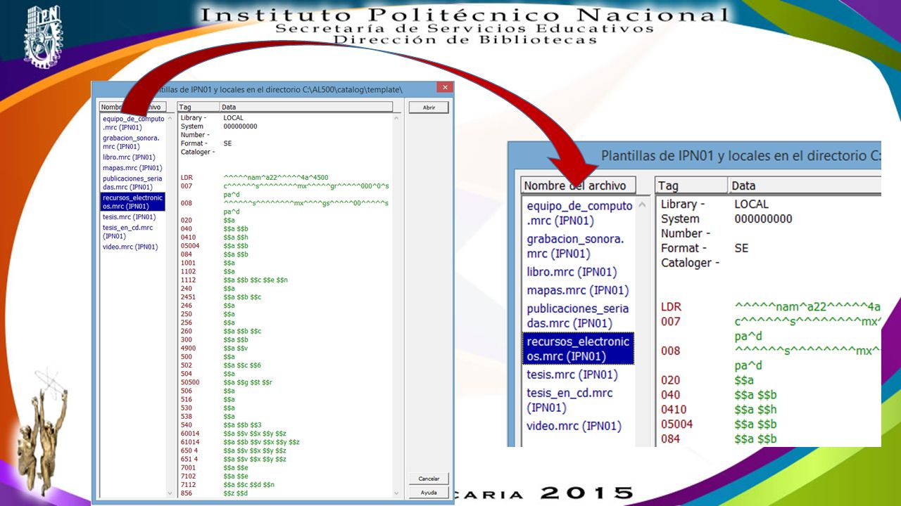Select mapas.mrc in the enlarged view
Viewport: 901px width, 506px height.
(x=578, y=290)
